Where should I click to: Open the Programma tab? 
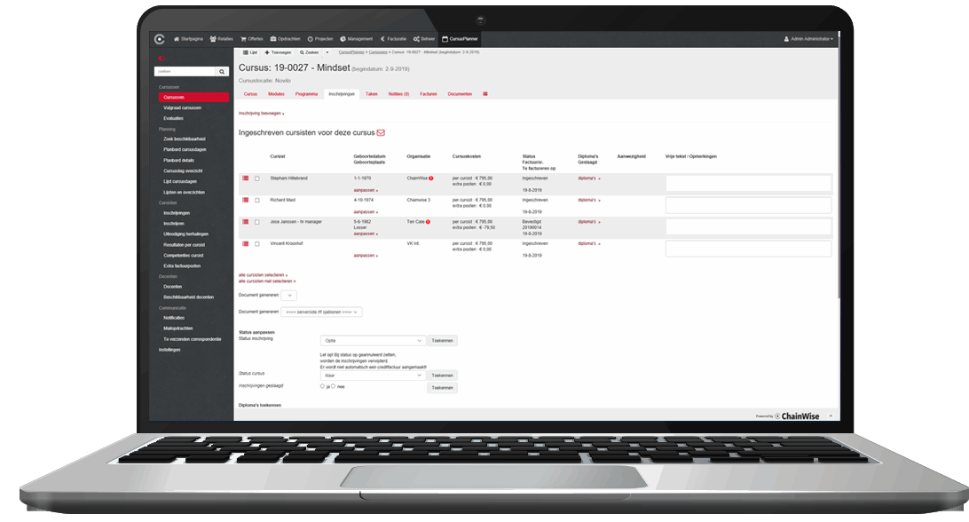[307, 93]
